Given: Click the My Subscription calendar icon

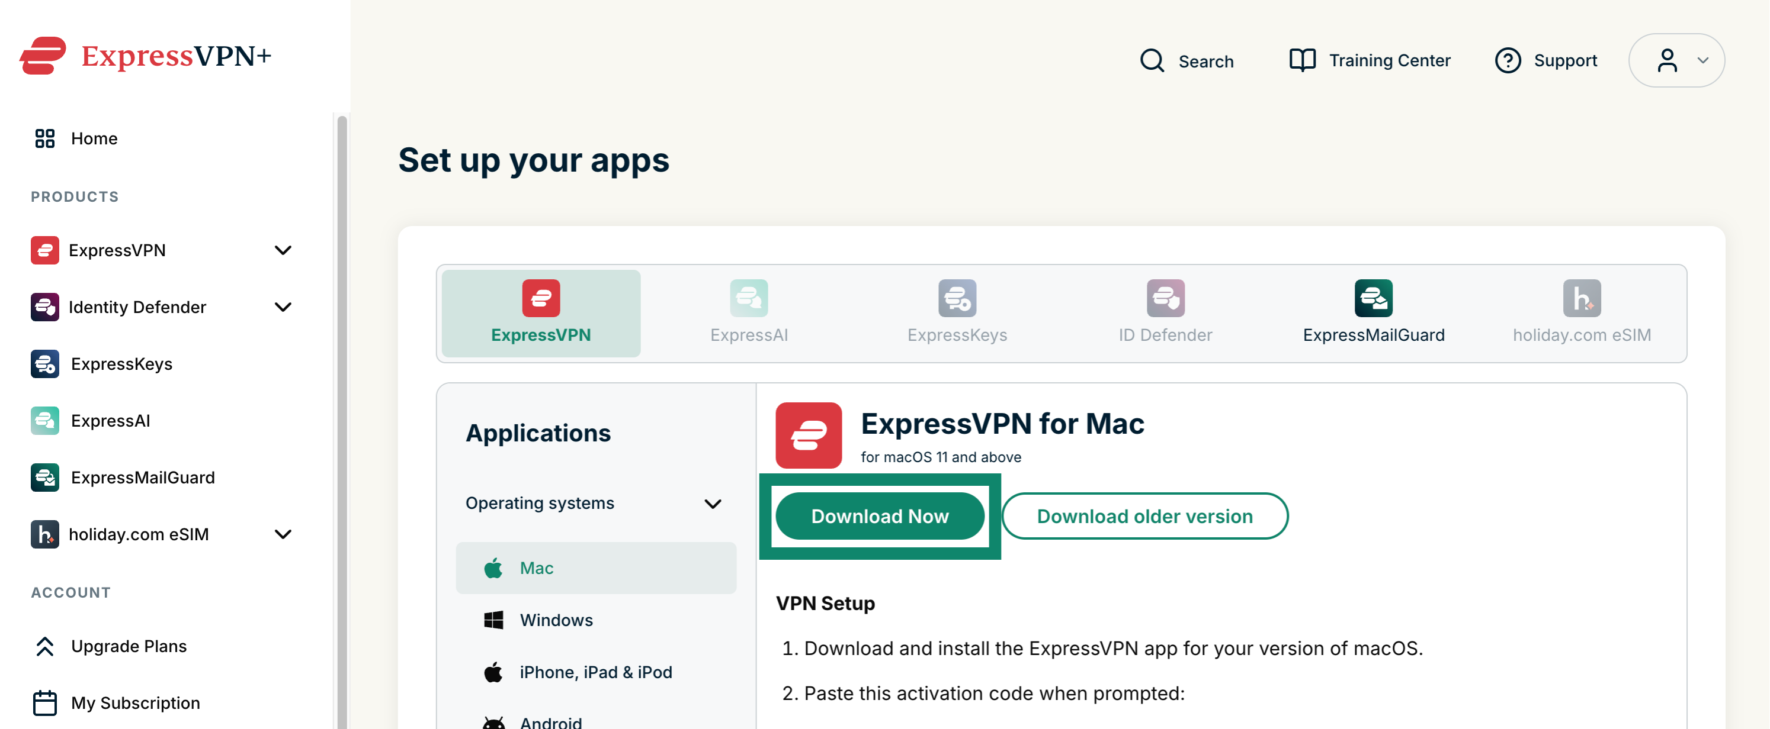Looking at the screenshot, I should 44,703.
